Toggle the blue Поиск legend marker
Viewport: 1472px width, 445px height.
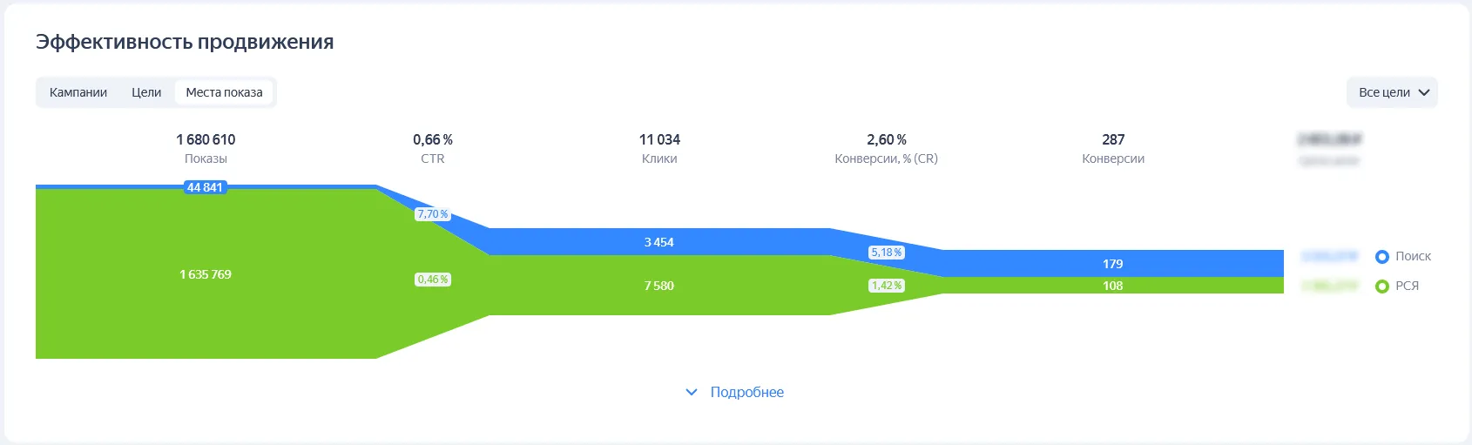(x=1381, y=257)
